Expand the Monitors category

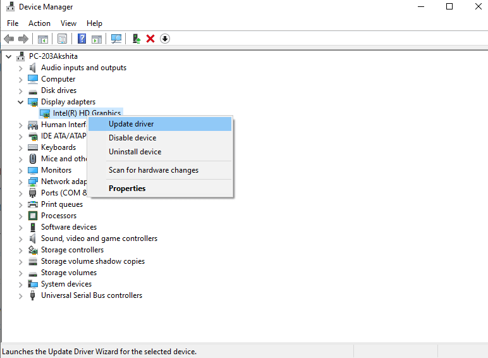(20, 171)
